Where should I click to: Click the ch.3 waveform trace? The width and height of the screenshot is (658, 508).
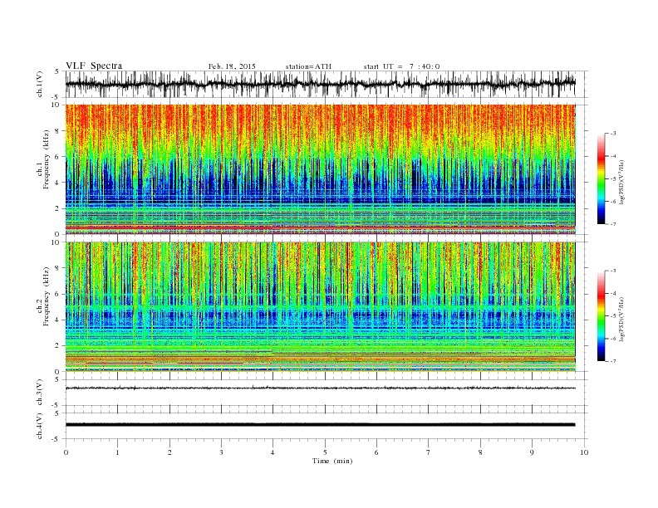[320, 388]
